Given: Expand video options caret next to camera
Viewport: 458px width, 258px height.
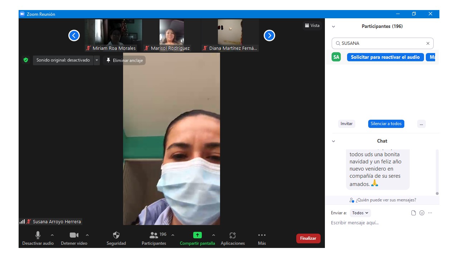Looking at the screenshot, I should [x=87, y=235].
